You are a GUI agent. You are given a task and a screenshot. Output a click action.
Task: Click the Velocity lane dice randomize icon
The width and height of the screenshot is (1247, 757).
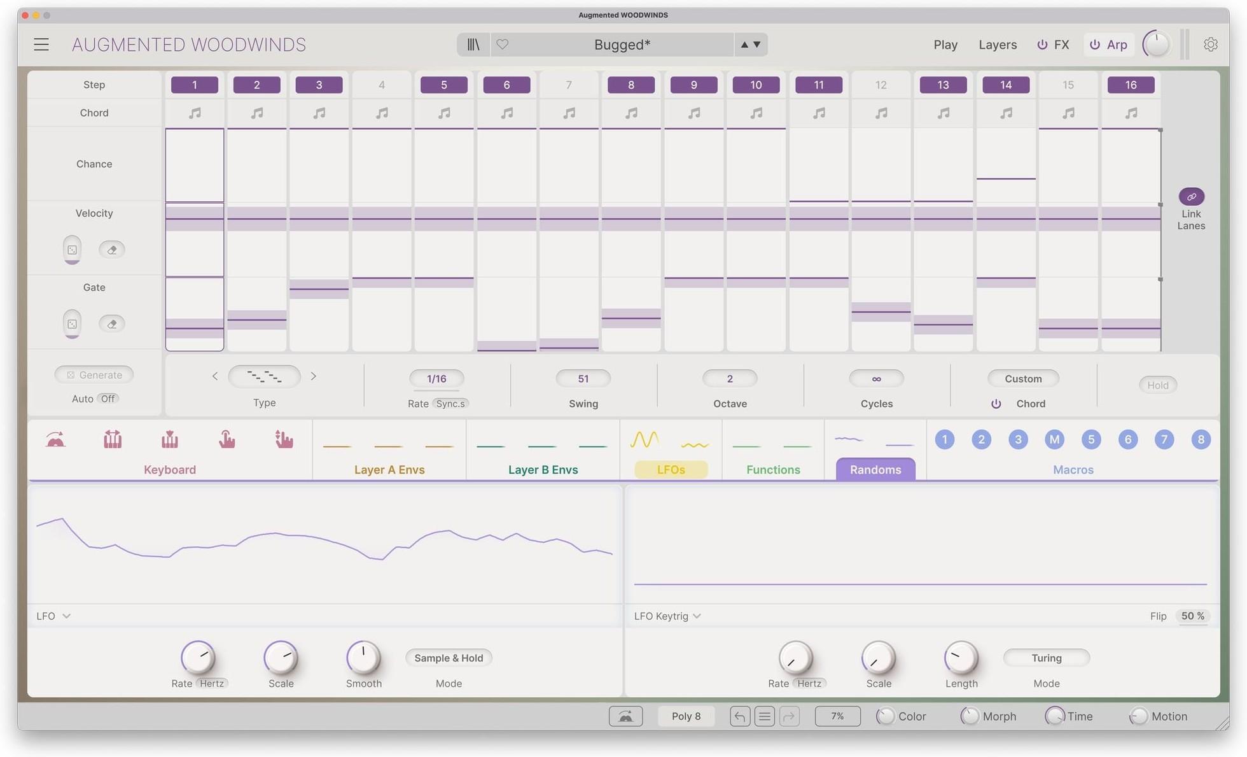[x=72, y=250]
